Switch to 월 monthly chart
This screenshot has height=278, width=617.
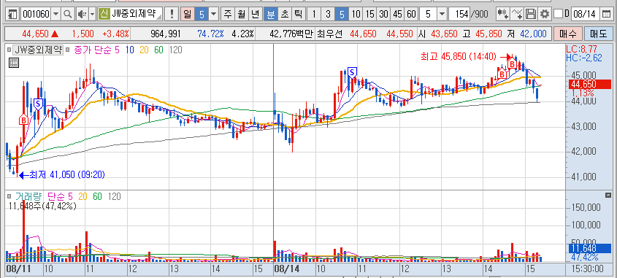(241, 15)
